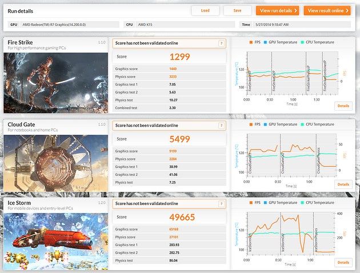Select Ice Storm score 49665
The width and height of the screenshot is (360, 273).
[182, 217]
